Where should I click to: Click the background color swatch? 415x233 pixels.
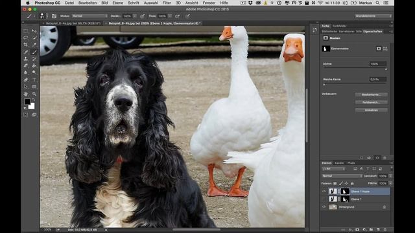coord(32,106)
